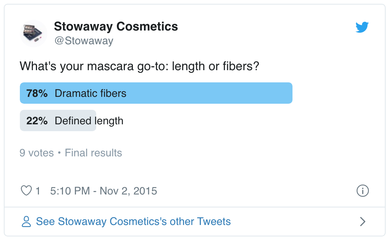
Task: Like the tweet with the heart icon
Action: click(x=26, y=191)
